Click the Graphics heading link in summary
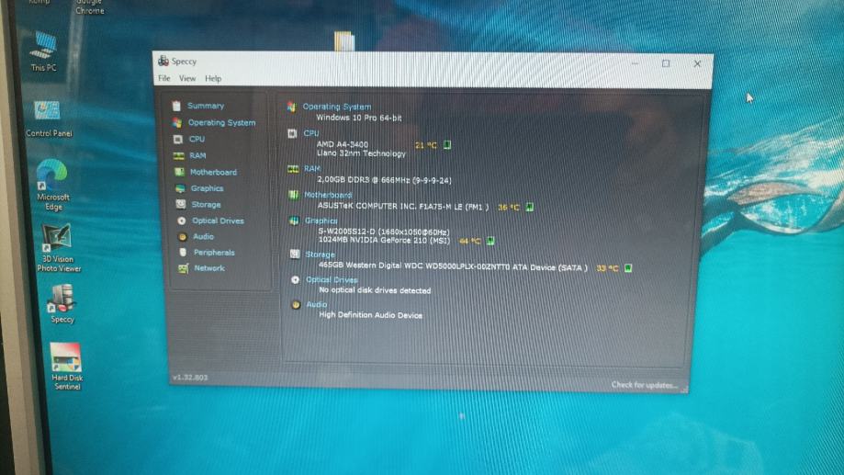The width and height of the screenshot is (844, 475). 321,221
